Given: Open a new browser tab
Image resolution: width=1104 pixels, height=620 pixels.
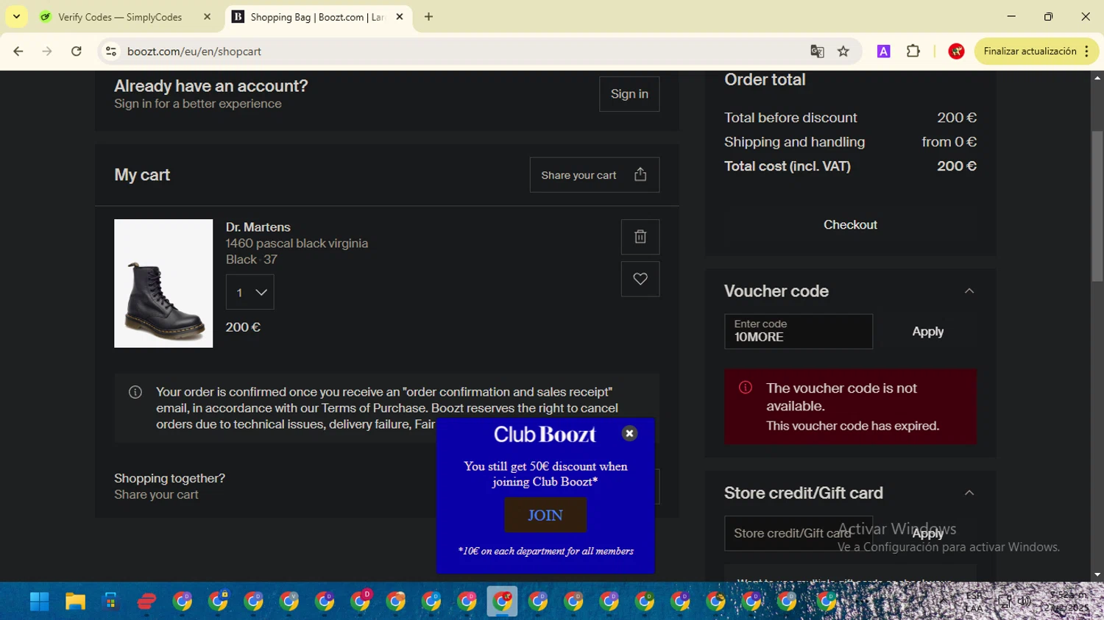Looking at the screenshot, I should tap(428, 17).
